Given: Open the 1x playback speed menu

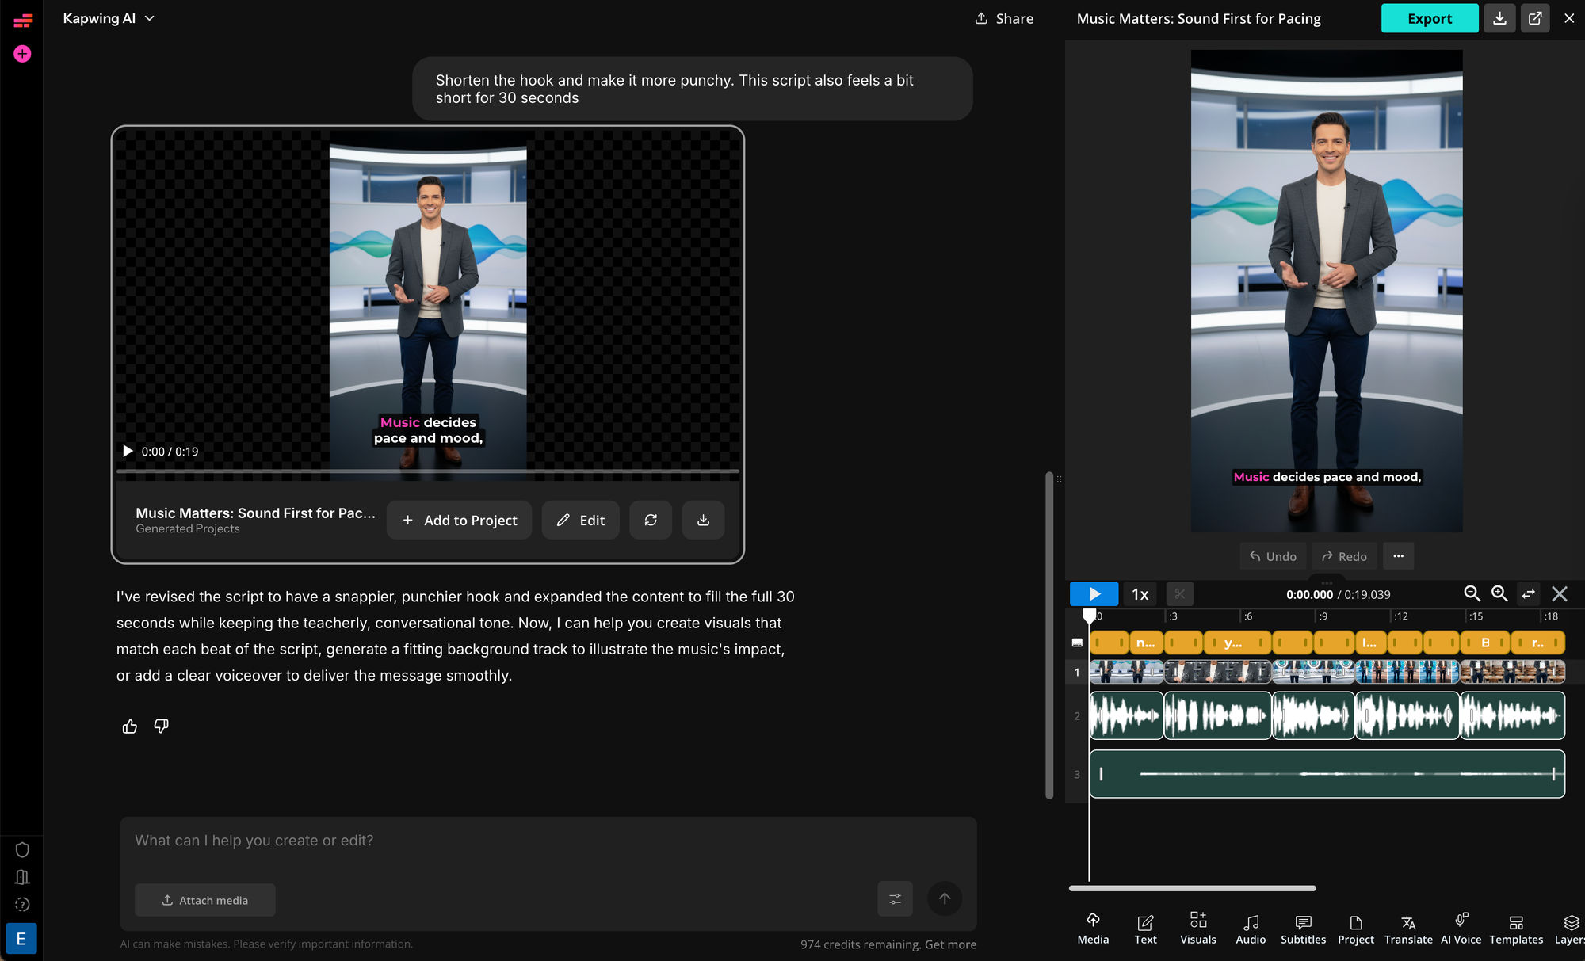Looking at the screenshot, I should click(x=1140, y=594).
